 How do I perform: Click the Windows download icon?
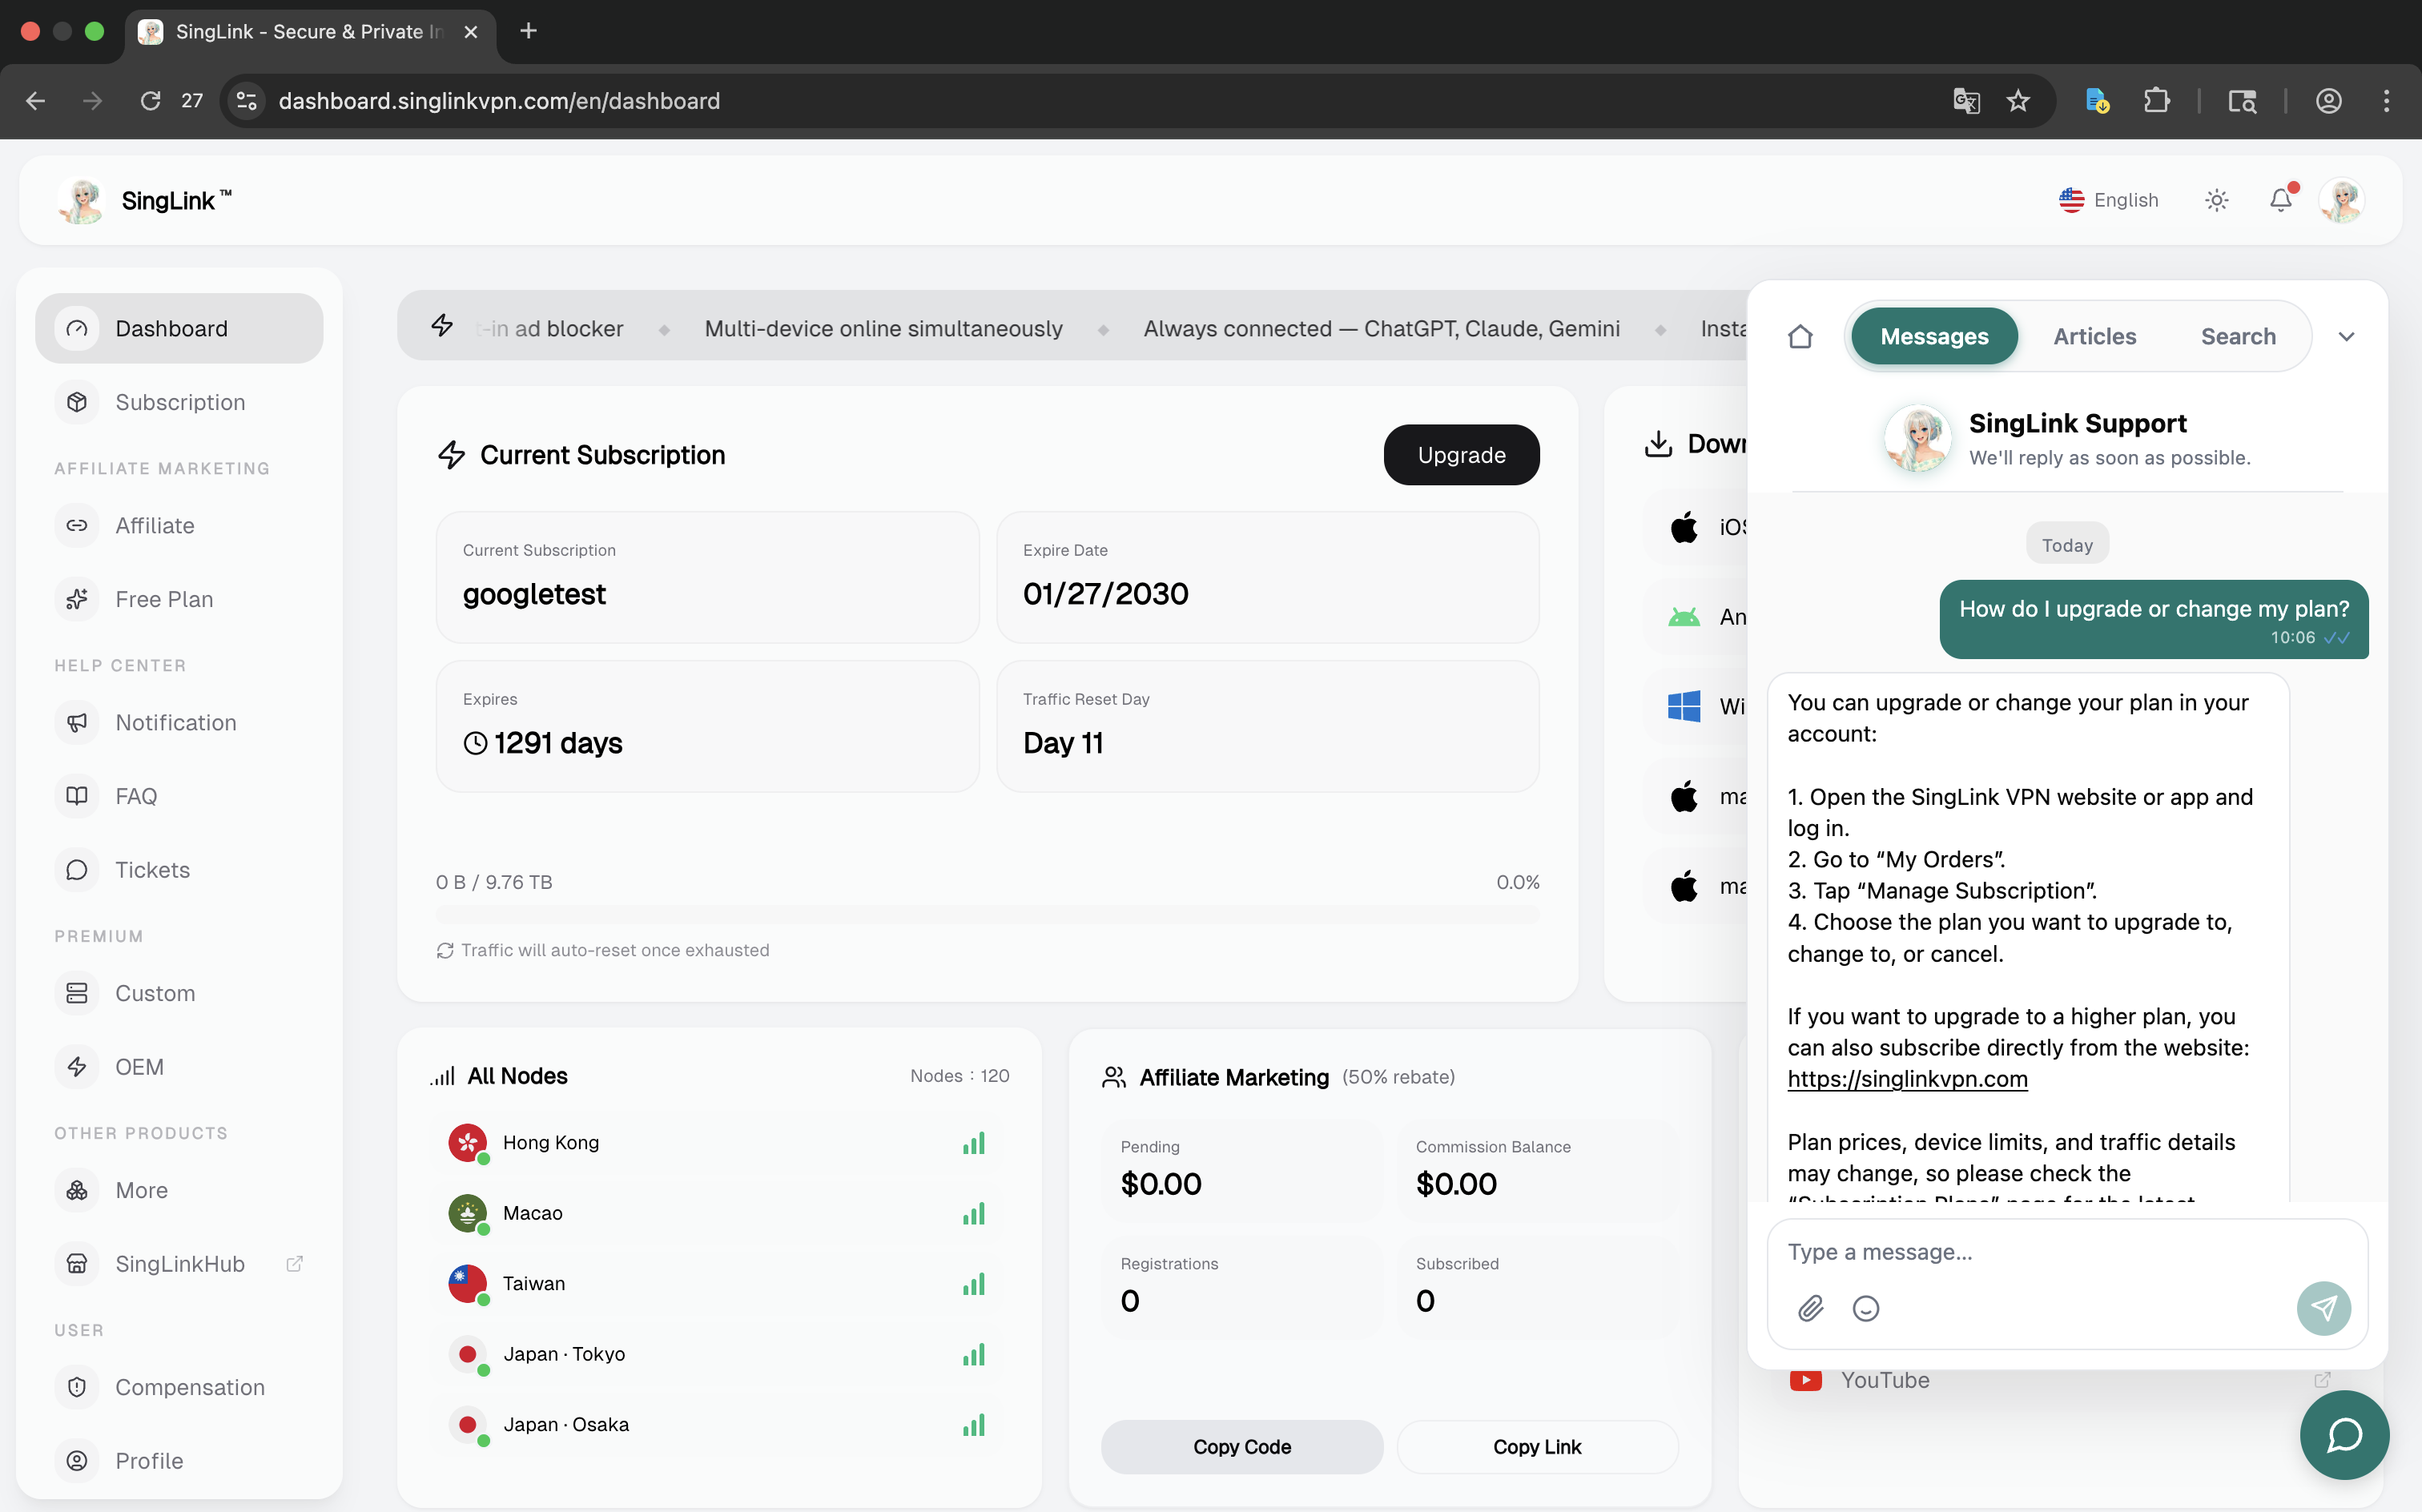click(1684, 707)
